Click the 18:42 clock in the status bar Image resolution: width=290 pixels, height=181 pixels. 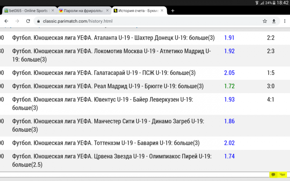(x=283, y=3)
